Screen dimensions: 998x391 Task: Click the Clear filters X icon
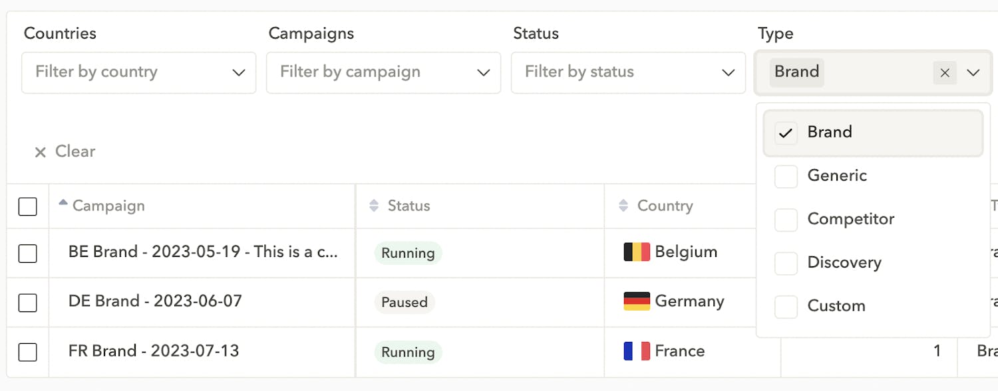click(x=40, y=152)
